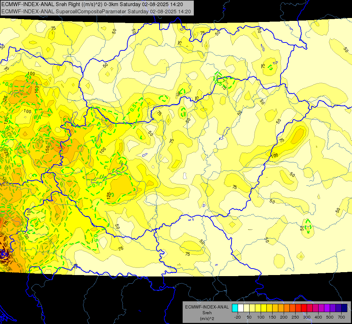352x324 pixels.
Task: Click the ECMWF-INDEX-ANAL label inside the legend box
Action: pos(207,307)
